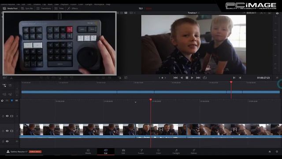Select the timeline viewer mode icon
Viewport: 282px width, 159px height.
(x=126, y=13)
